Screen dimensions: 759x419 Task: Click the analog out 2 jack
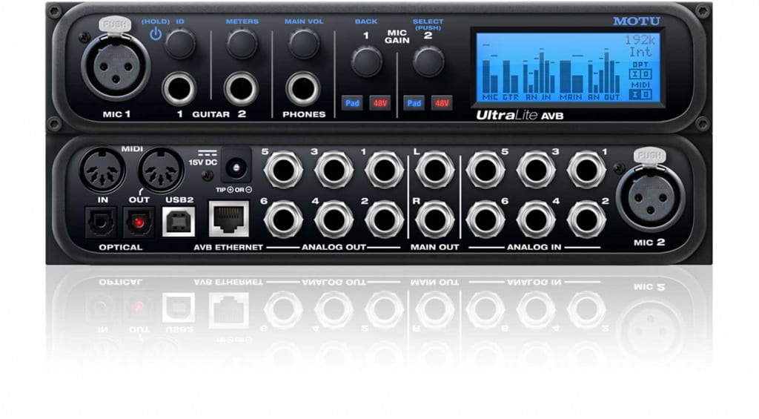385,220
